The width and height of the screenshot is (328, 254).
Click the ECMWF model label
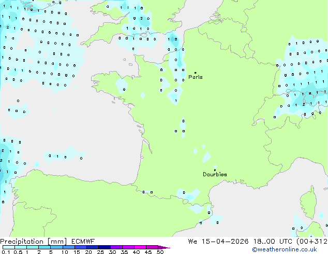(83, 242)
